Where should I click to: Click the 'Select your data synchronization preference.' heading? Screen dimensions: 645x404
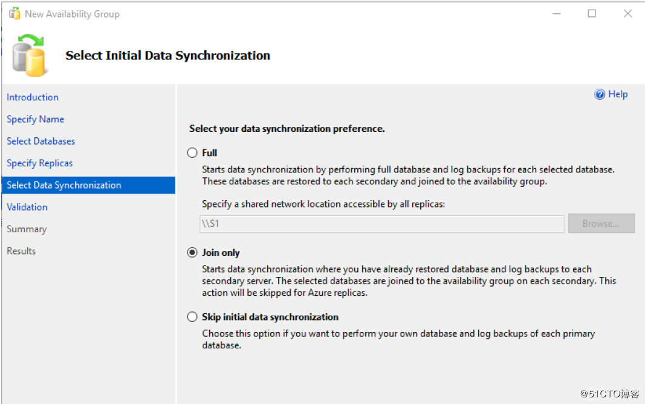pos(287,129)
